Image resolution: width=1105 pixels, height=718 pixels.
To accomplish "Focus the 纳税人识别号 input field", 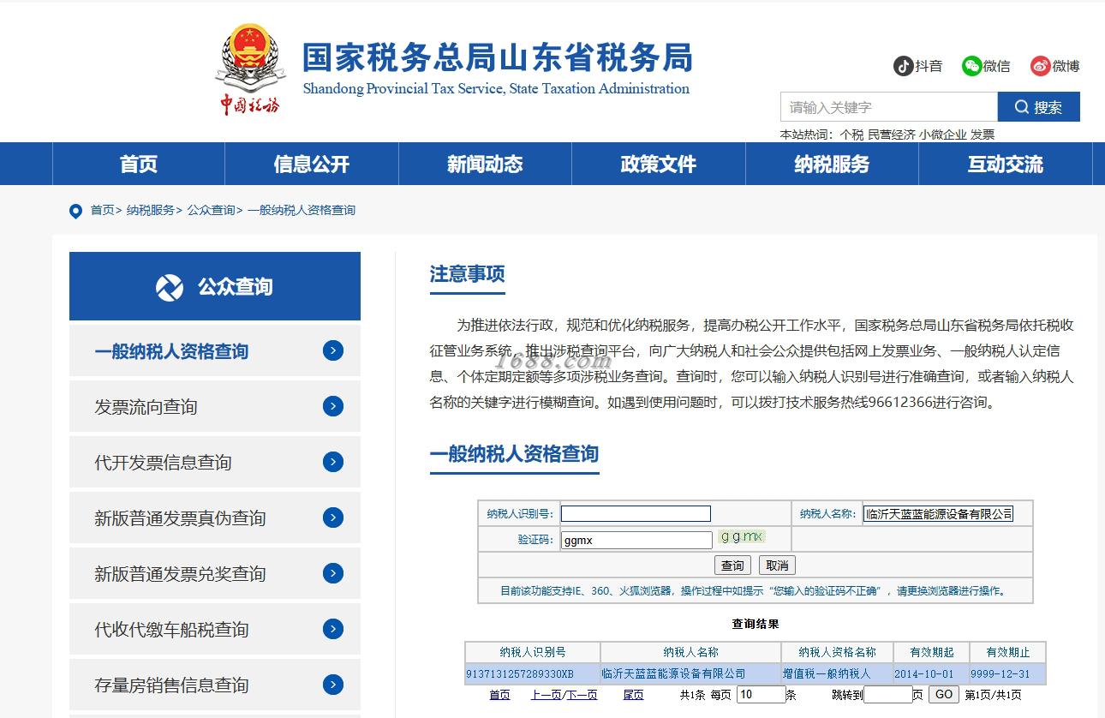I will [636, 514].
